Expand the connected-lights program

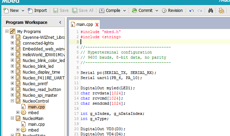[x=13, y=43]
